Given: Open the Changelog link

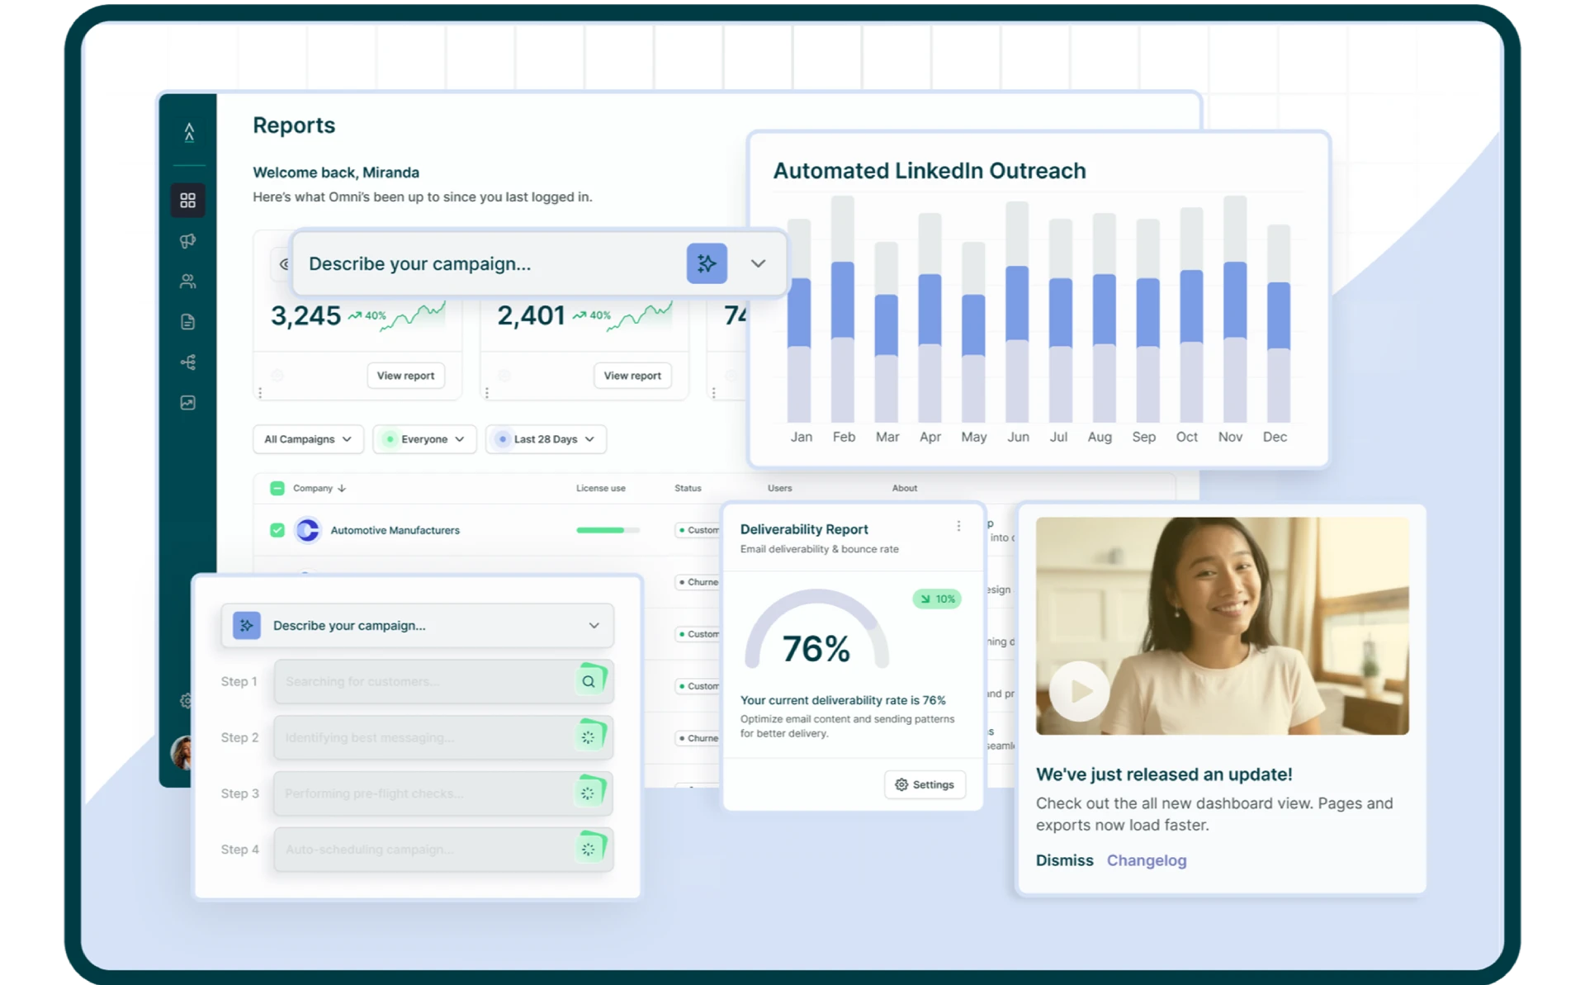Looking at the screenshot, I should 1146,860.
